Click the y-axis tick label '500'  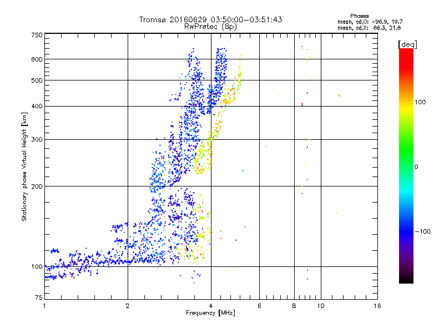[37, 80]
